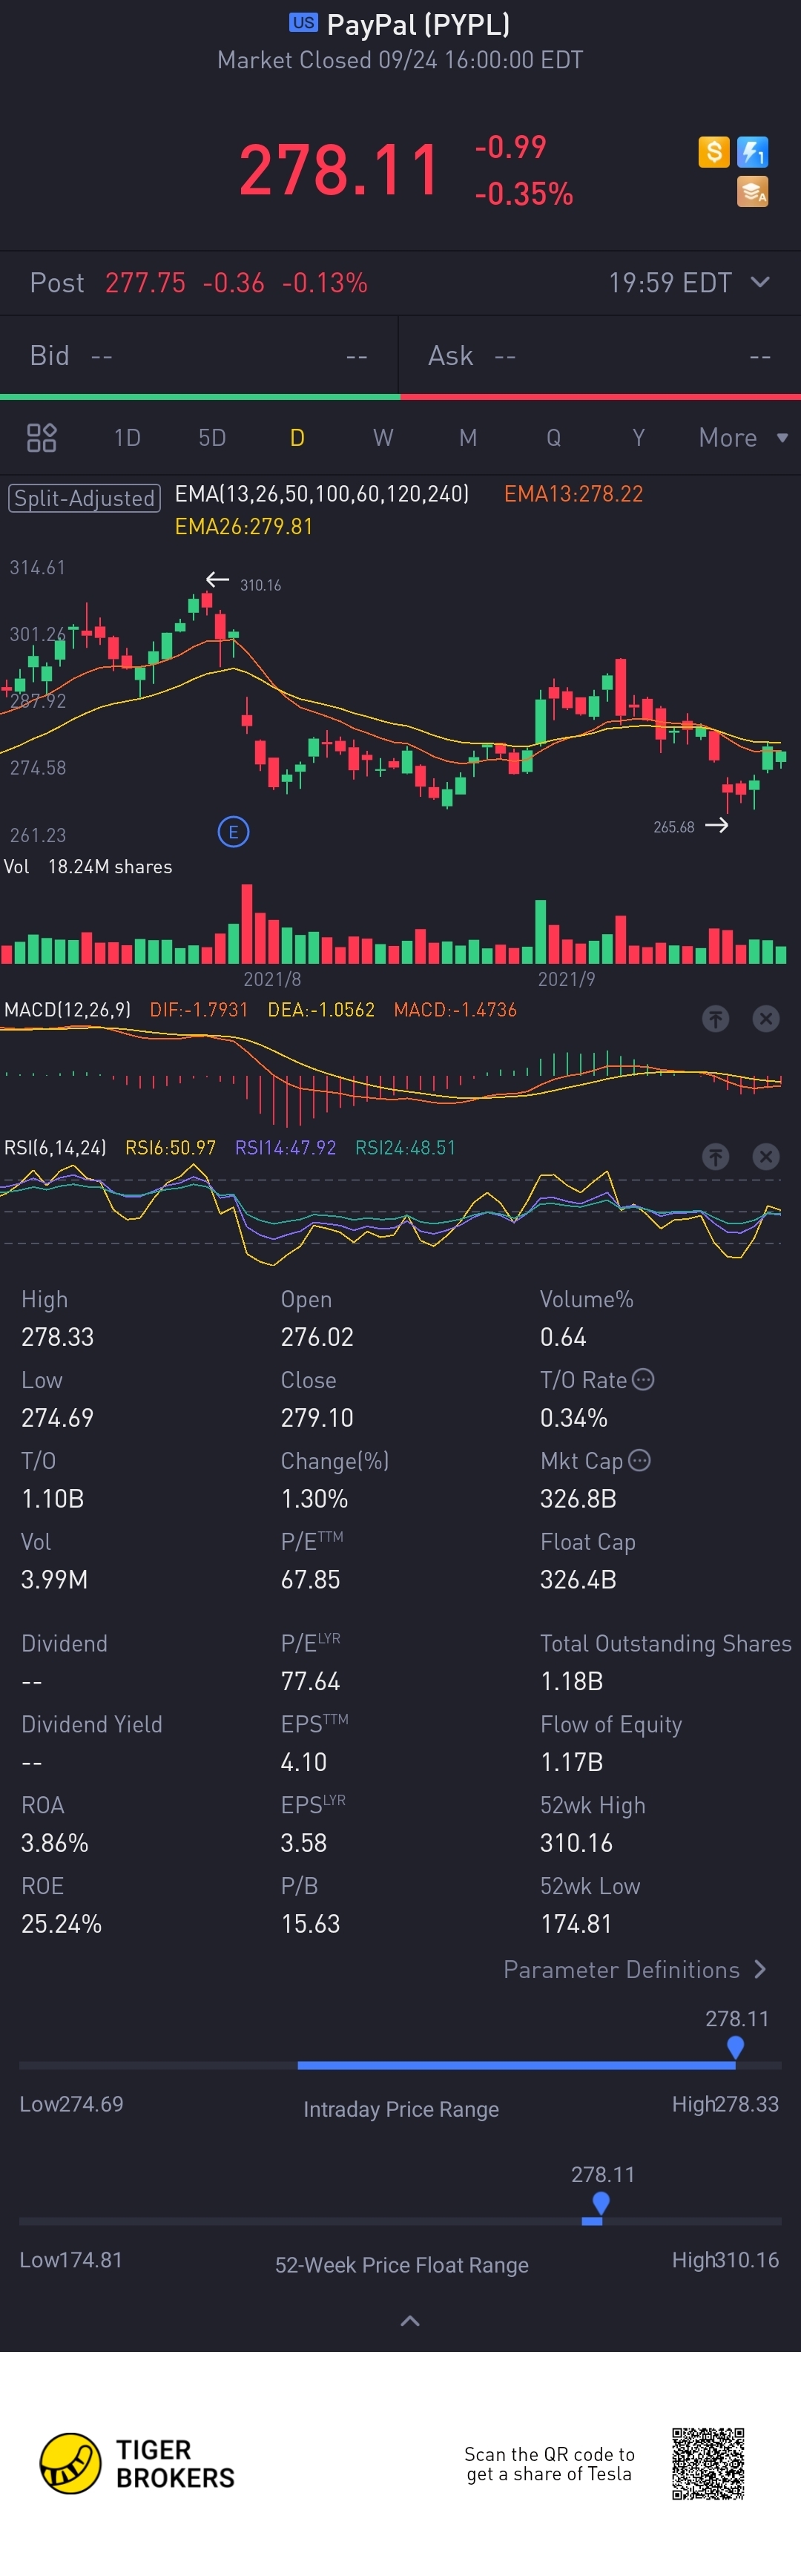Tap the orange dollar sign icon
The height and width of the screenshot is (2576, 801).
point(713,152)
